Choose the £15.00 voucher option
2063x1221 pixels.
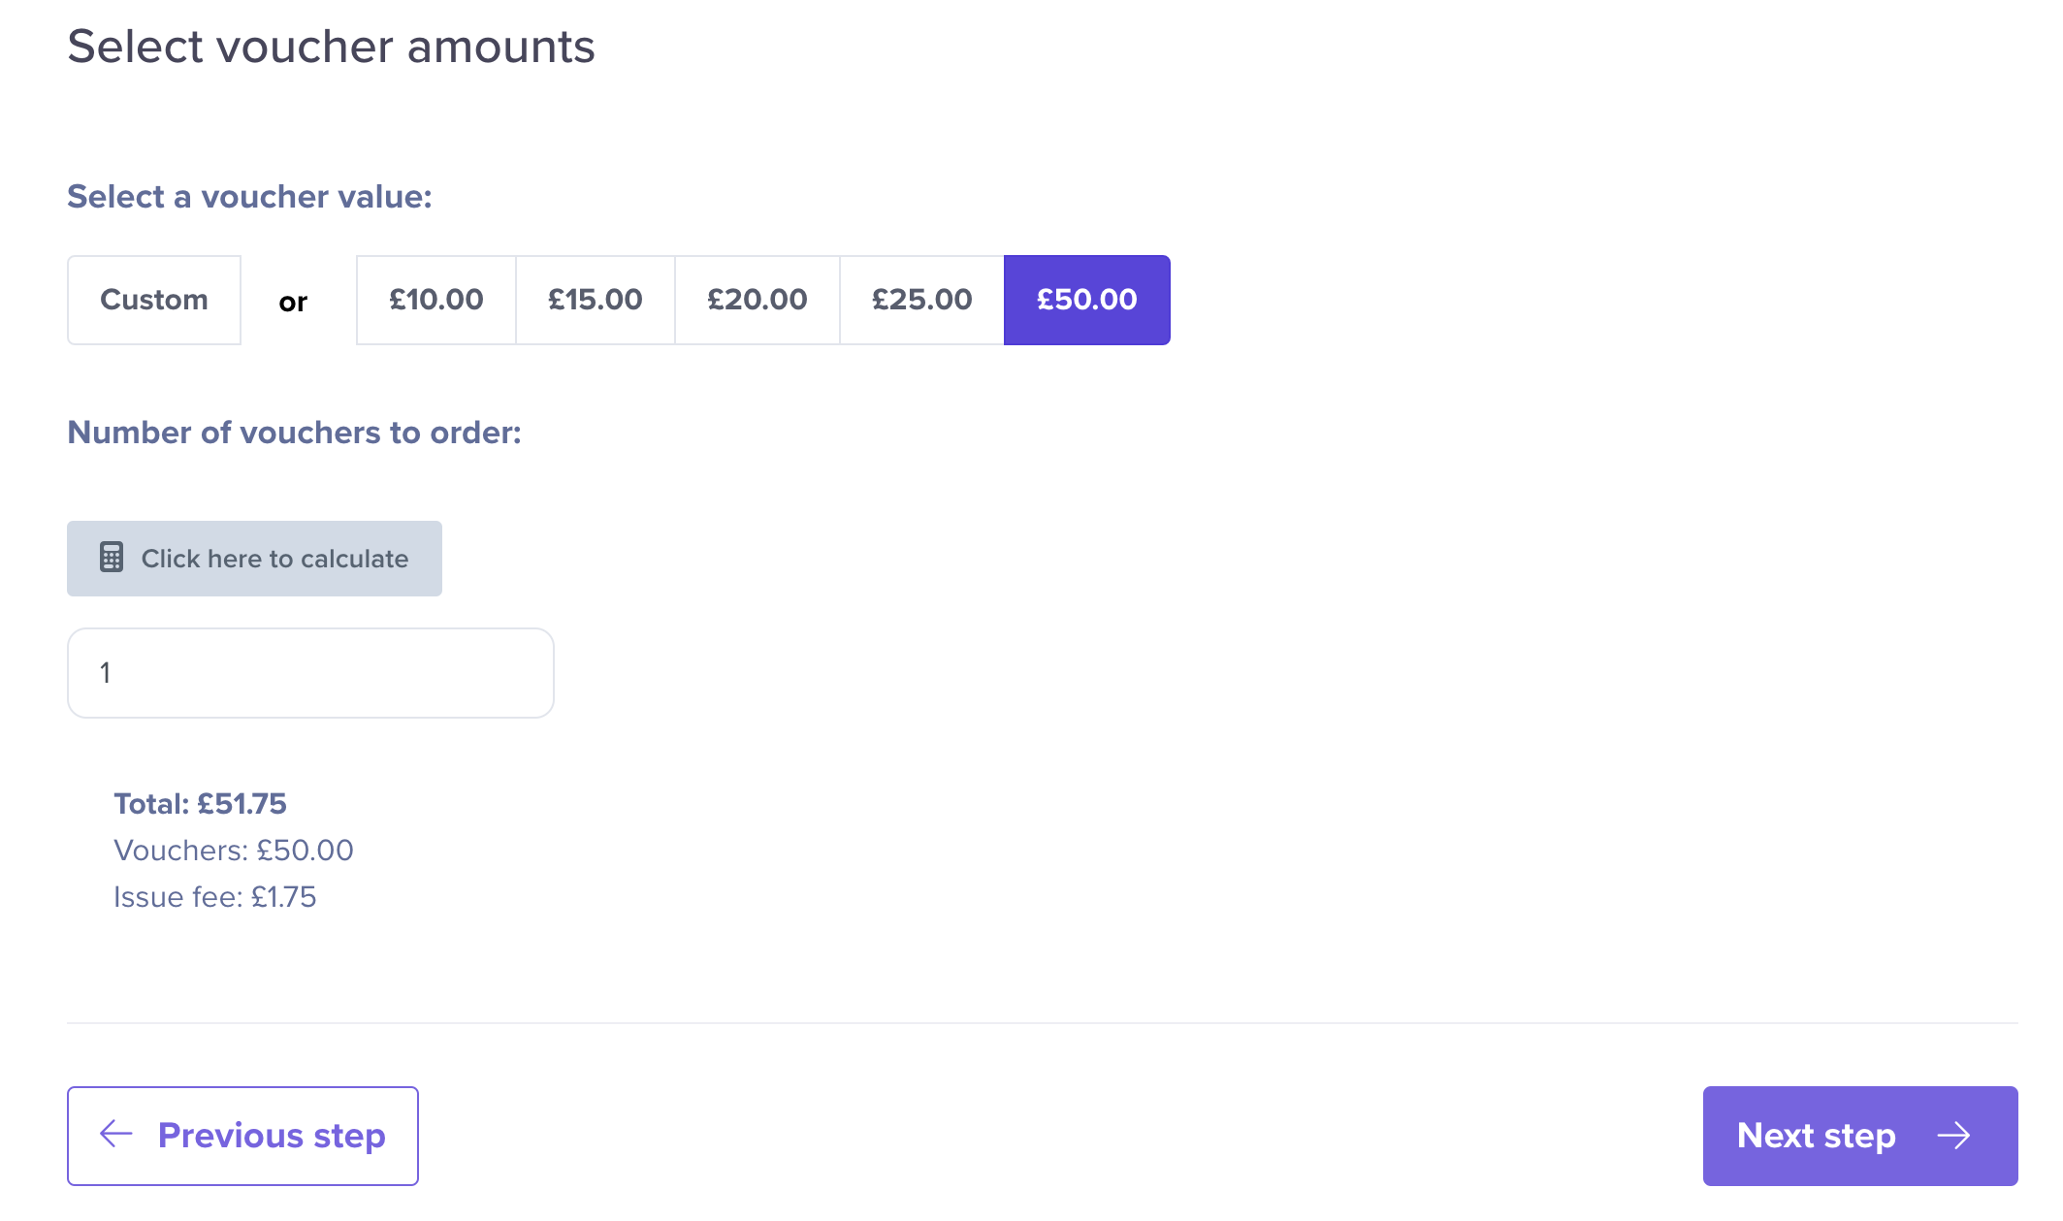pyautogui.click(x=595, y=300)
